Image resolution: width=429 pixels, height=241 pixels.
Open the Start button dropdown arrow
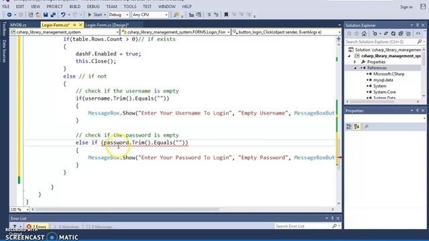105,15
